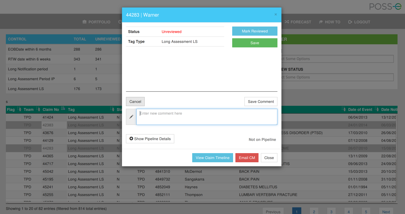Open the Review Status options dropdown

(x=337, y=77)
